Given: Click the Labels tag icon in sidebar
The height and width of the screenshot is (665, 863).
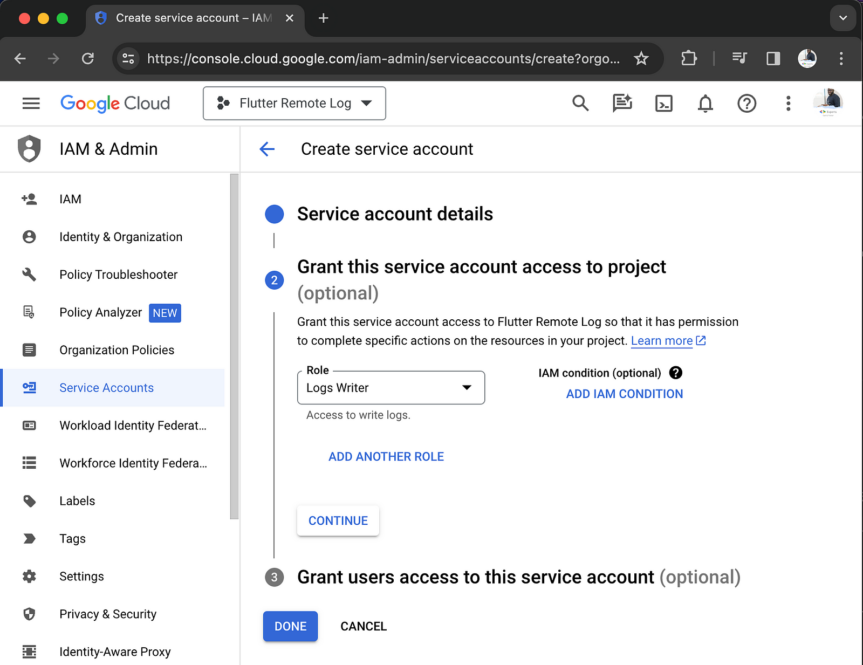Looking at the screenshot, I should (29, 501).
